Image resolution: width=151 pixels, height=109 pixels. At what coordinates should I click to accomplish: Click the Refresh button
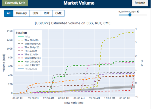click(x=140, y=3)
